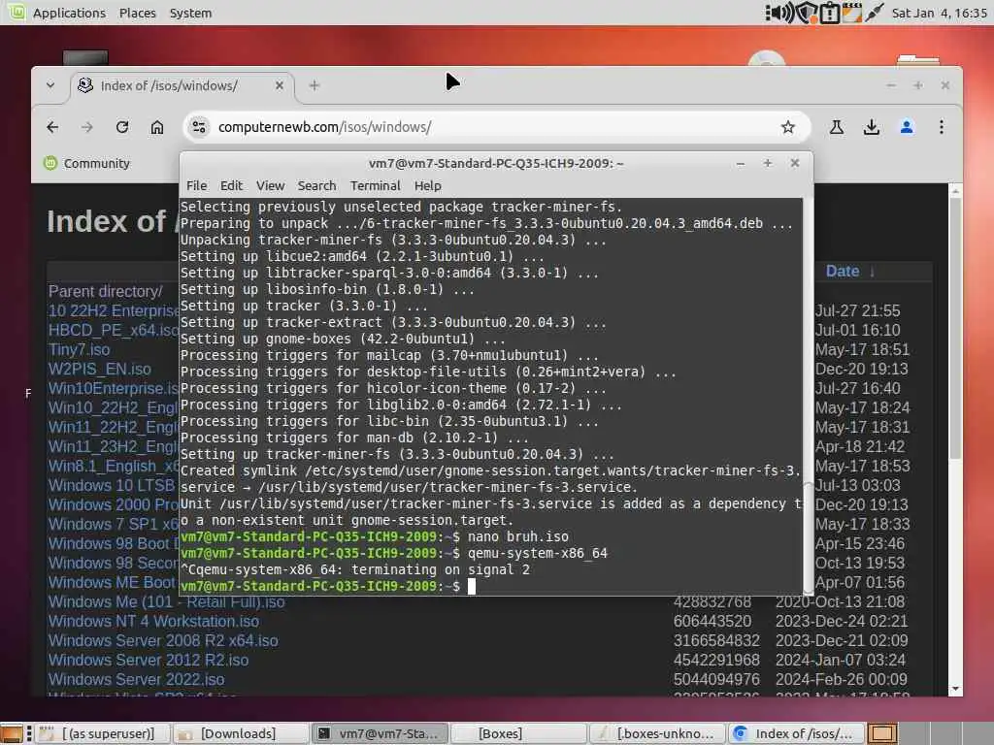Expand the browser tab search dropdown
Image resolution: width=994 pixels, height=745 pixels.
50,85
